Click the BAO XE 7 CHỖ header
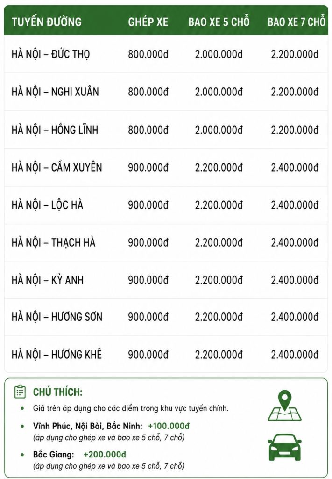Screen dimensions: 332x479 click(297, 22)
